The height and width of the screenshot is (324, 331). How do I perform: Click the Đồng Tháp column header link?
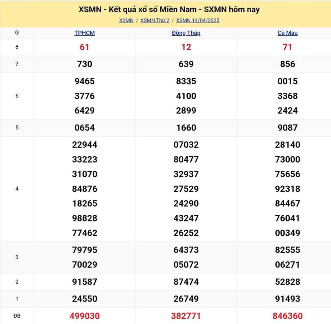tap(186, 33)
